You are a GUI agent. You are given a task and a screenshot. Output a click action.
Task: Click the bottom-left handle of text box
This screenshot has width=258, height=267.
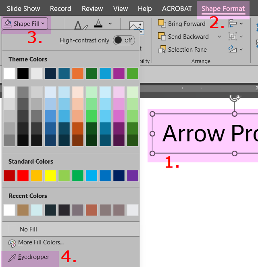click(152, 153)
